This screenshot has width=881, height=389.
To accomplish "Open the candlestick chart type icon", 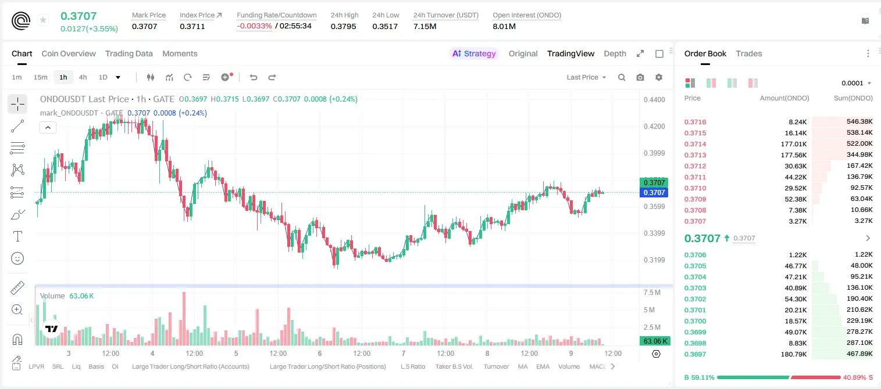I will 151,77.
